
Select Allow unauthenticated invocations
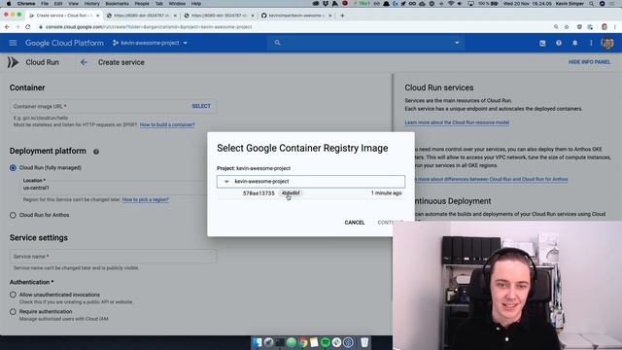pyautogui.click(x=13, y=295)
